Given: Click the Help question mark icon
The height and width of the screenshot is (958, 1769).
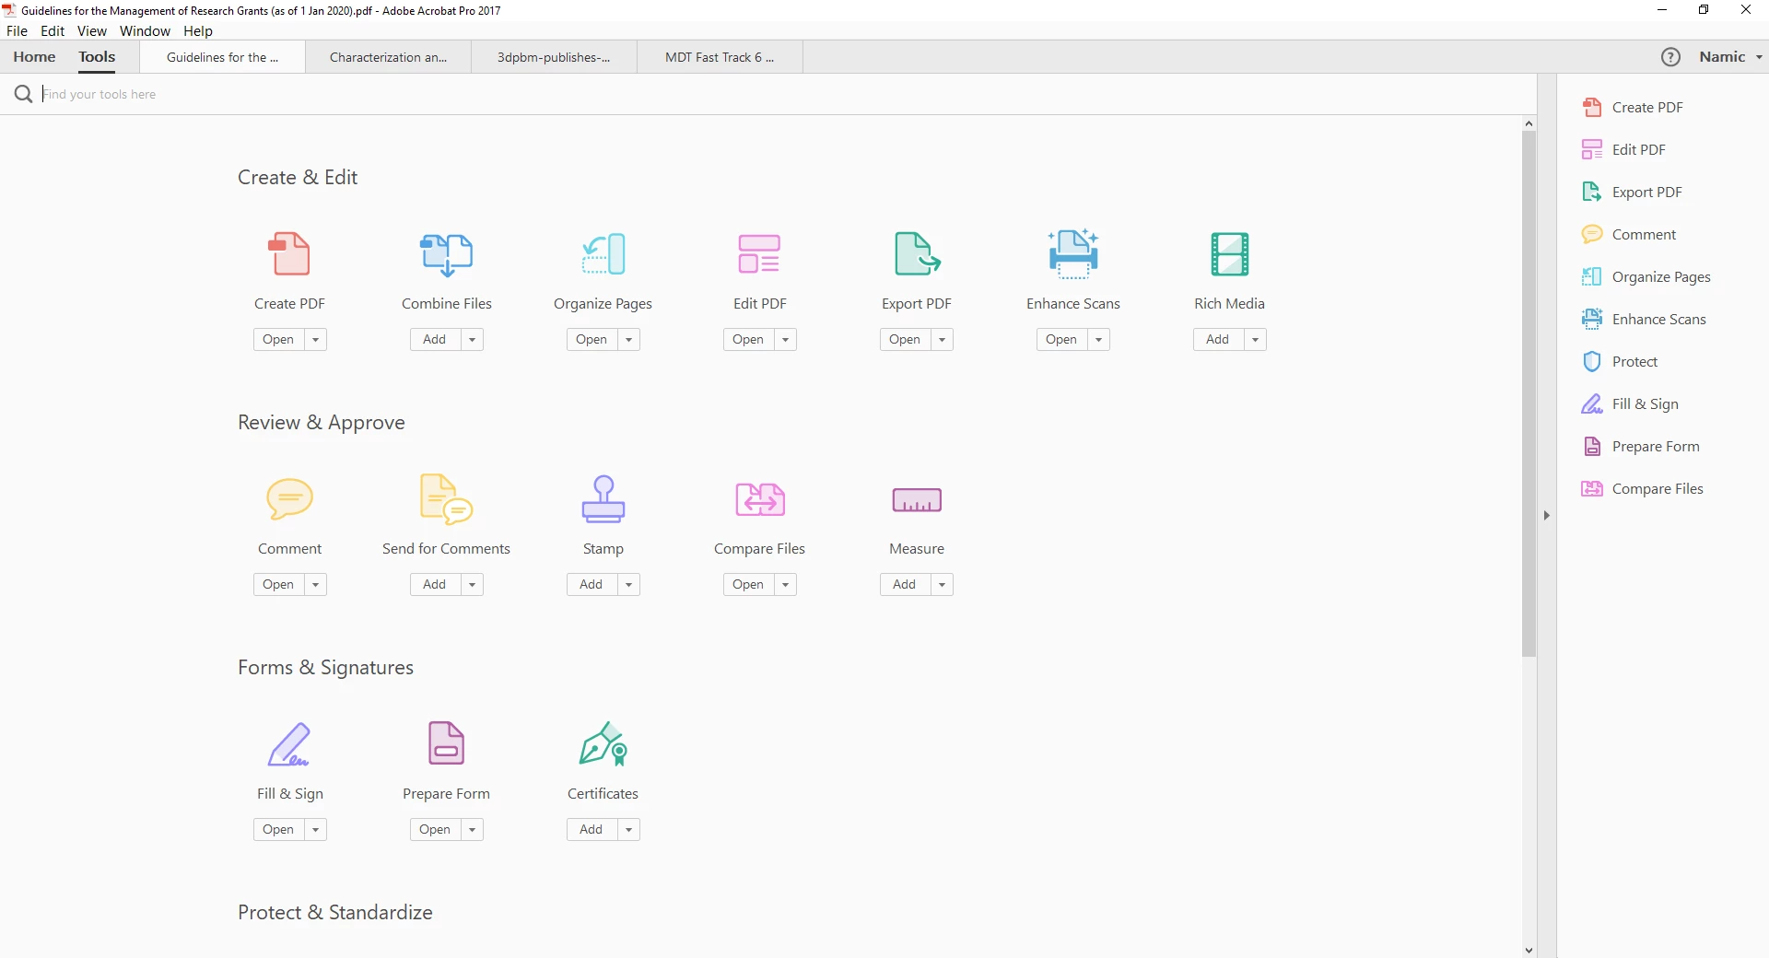Looking at the screenshot, I should [x=1670, y=57].
